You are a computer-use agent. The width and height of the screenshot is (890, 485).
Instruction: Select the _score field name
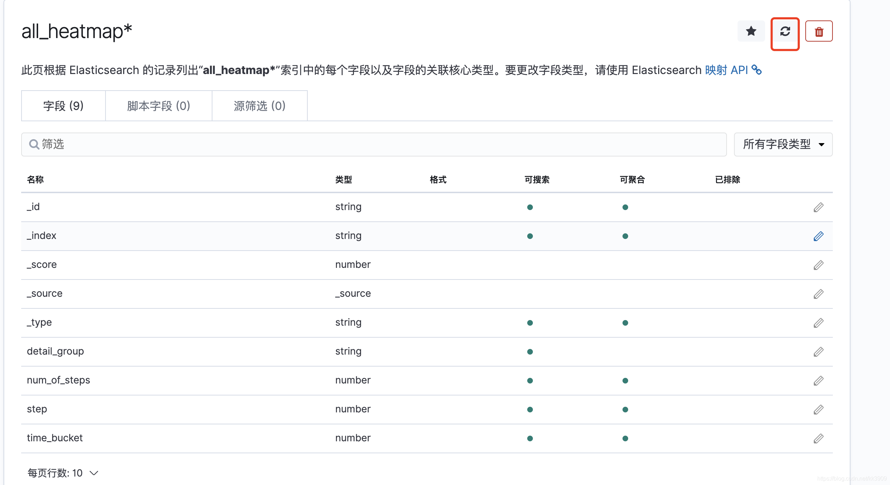click(x=42, y=265)
